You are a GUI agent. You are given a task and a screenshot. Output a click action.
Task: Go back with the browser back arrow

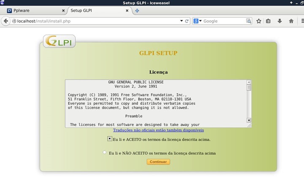click(x=6, y=21)
